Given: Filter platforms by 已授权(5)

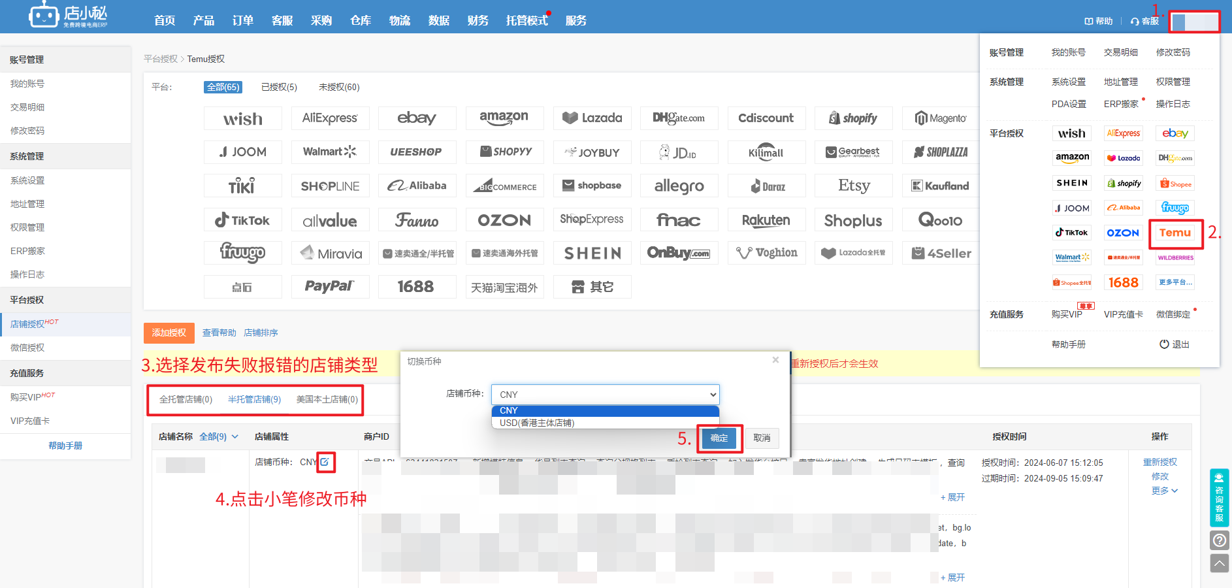Looking at the screenshot, I should tap(279, 87).
